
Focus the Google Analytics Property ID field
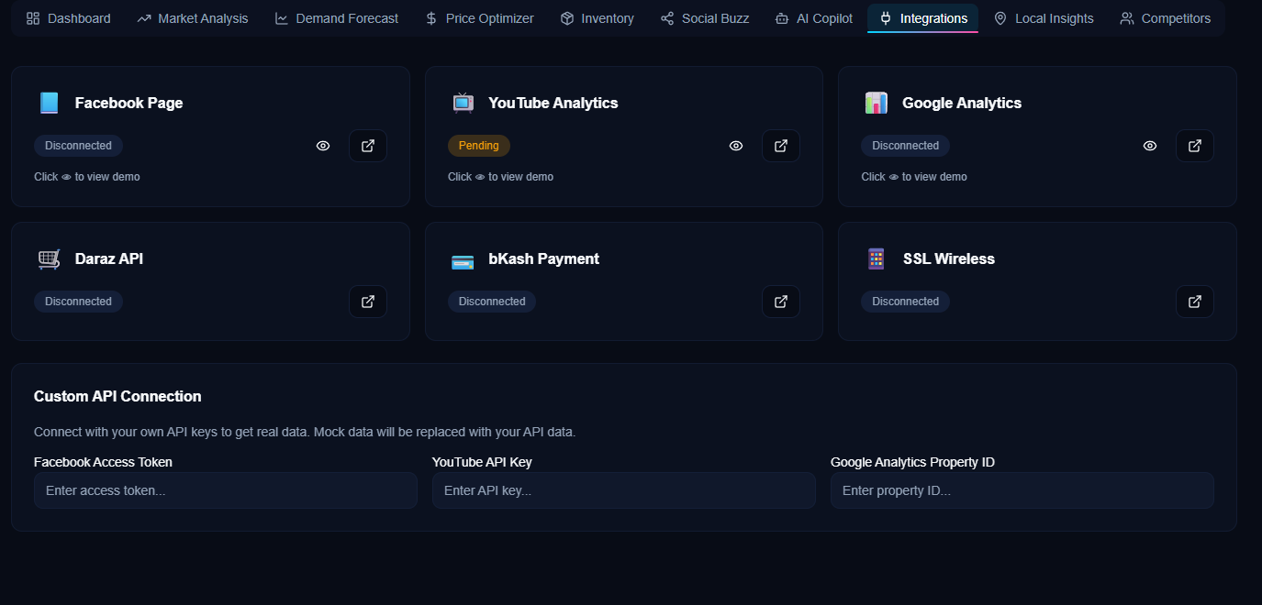click(x=1022, y=490)
